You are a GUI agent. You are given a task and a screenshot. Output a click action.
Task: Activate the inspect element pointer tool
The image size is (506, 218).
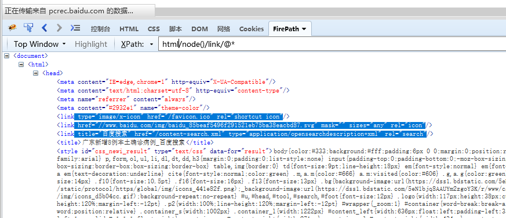pos(28,28)
